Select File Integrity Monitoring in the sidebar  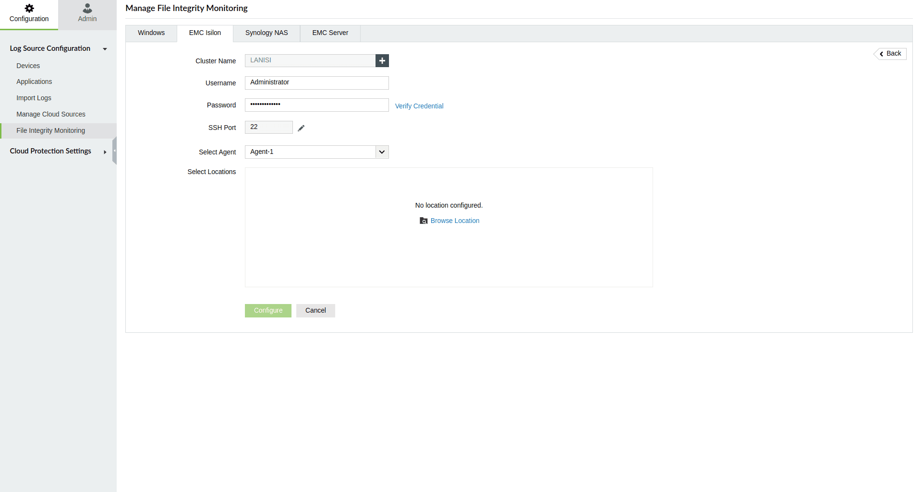pos(50,130)
